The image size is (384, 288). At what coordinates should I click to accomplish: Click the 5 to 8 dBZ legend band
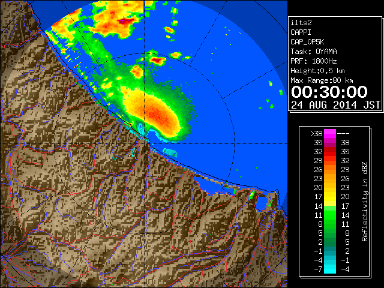[x=330, y=233]
